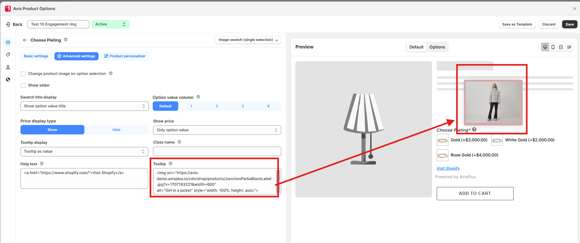Click help icon beside Option value column

[198, 97]
